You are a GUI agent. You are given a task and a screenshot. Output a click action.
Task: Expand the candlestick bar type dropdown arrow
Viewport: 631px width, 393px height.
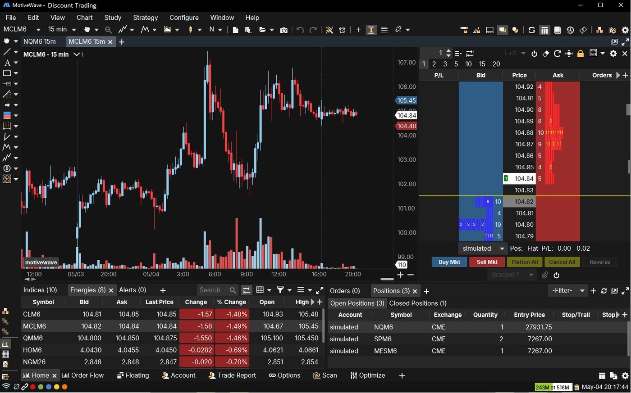tap(199, 30)
